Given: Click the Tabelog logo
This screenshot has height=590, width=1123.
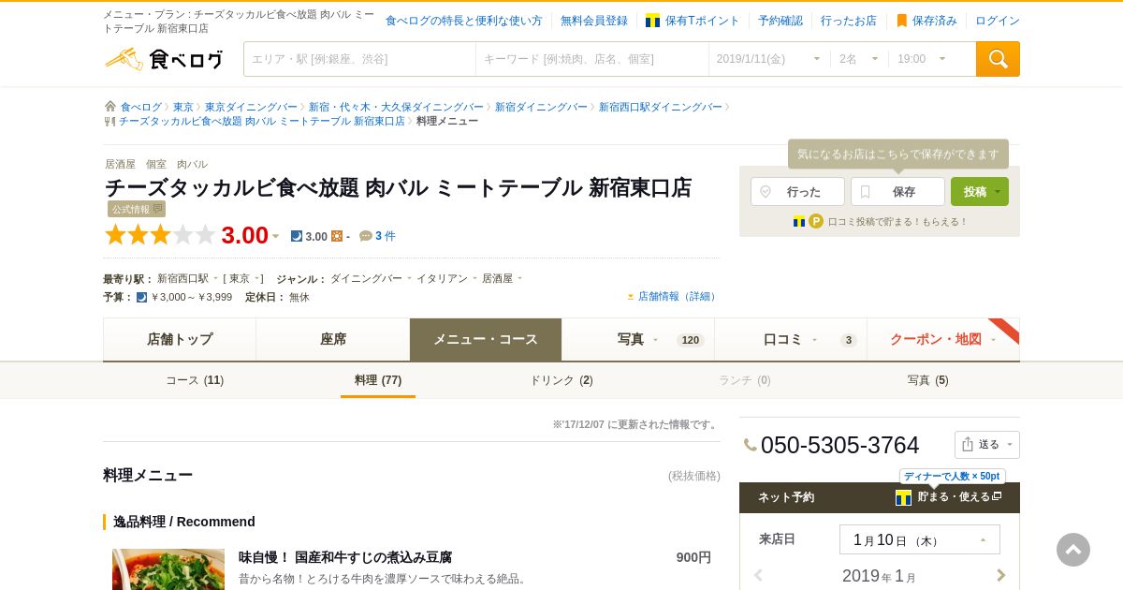Looking at the screenshot, I should [x=164, y=59].
